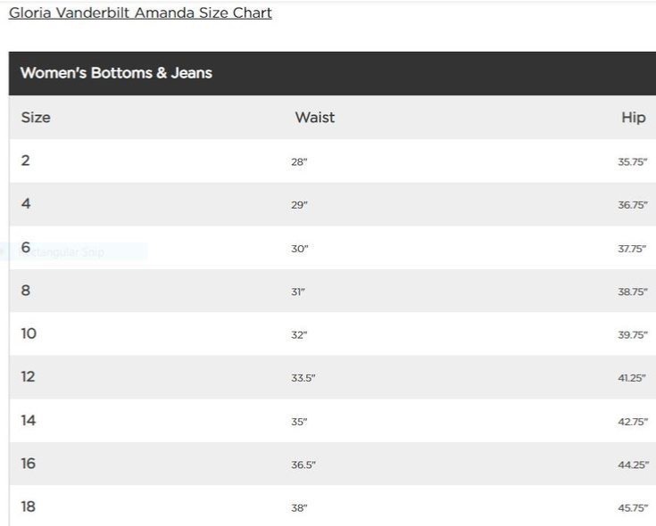656x526 pixels.
Task: Click the 33.5" waist measurement
Action: pyautogui.click(x=303, y=378)
